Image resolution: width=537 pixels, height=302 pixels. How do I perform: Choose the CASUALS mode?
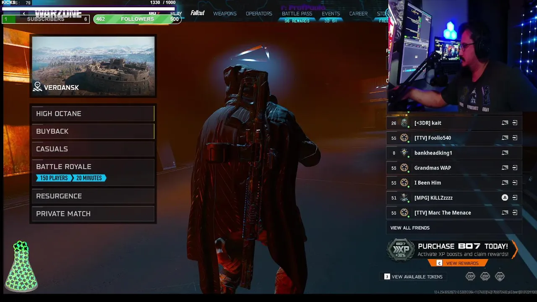(x=93, y=149)
